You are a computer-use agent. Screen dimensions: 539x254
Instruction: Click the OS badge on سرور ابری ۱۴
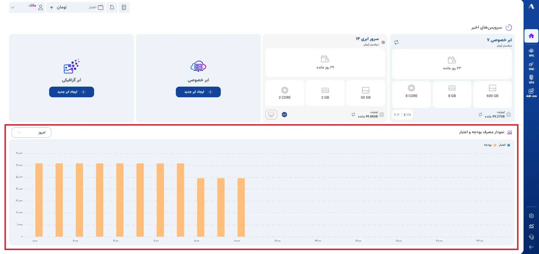coord(284,114)
